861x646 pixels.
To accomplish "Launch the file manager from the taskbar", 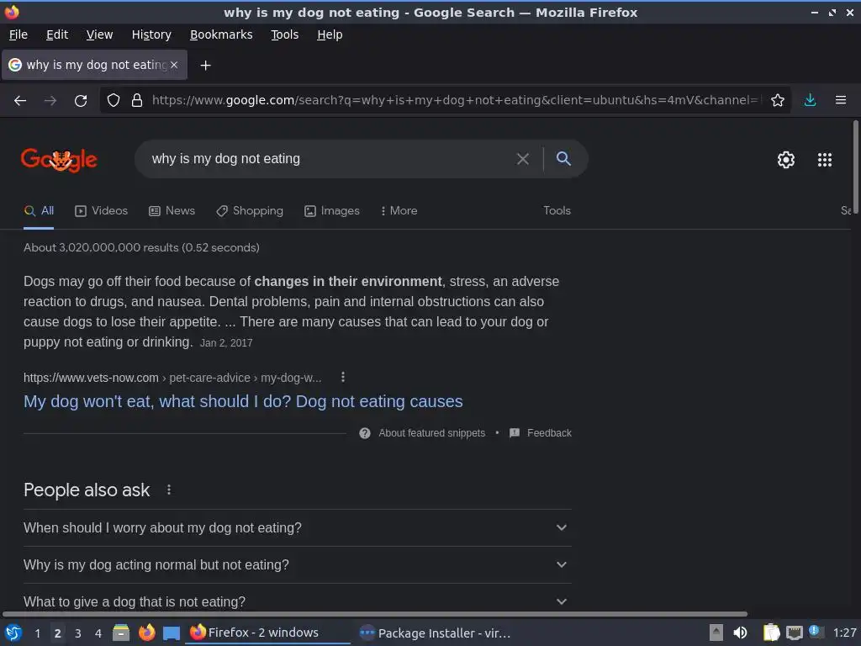I will [x=121, y=633].
